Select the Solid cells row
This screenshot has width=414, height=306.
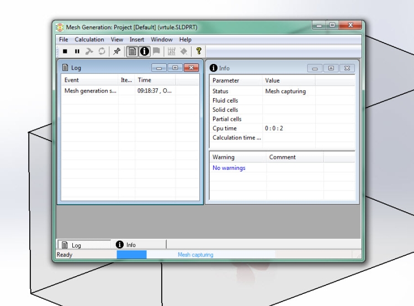pos(282,110)
